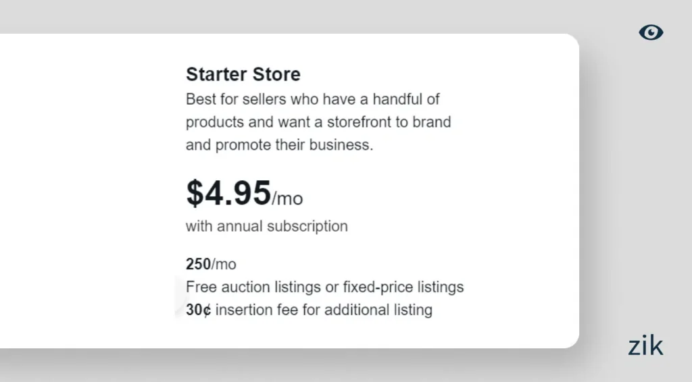
Task: Click the zik logo
Action: click(645, 346)
